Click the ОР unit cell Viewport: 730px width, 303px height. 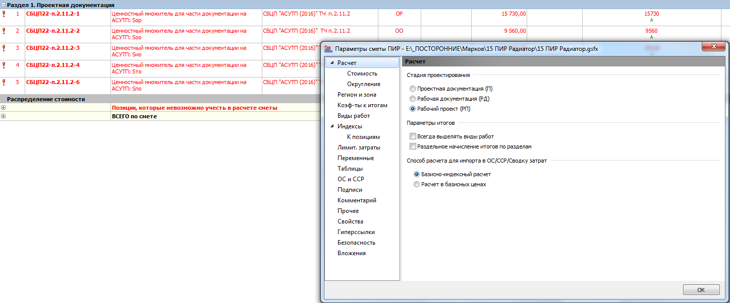coord(399,18)
